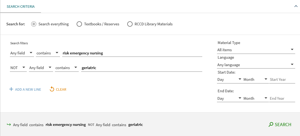Select Textbooks / Reserves option

coord(79,24)
